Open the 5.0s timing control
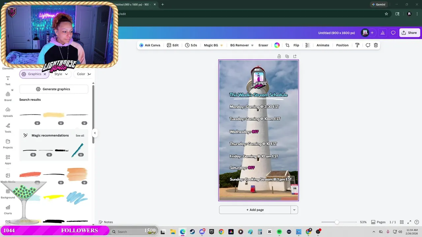 tap(191, 45)
